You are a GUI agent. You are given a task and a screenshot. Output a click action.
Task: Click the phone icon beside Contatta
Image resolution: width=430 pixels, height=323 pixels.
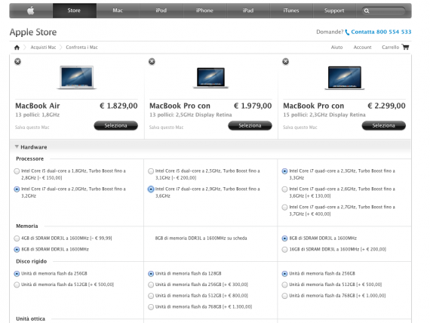click(x=347, y=32)
